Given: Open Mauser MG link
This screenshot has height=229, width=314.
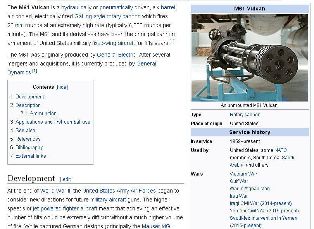Looking at the screenshot, I should point(156,226).
